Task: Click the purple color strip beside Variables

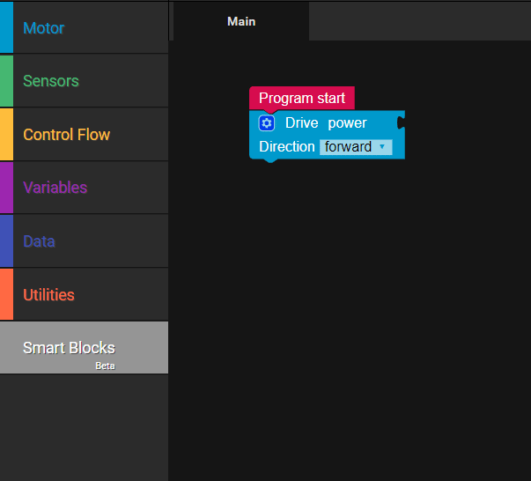Action: [x=6, y=188]
